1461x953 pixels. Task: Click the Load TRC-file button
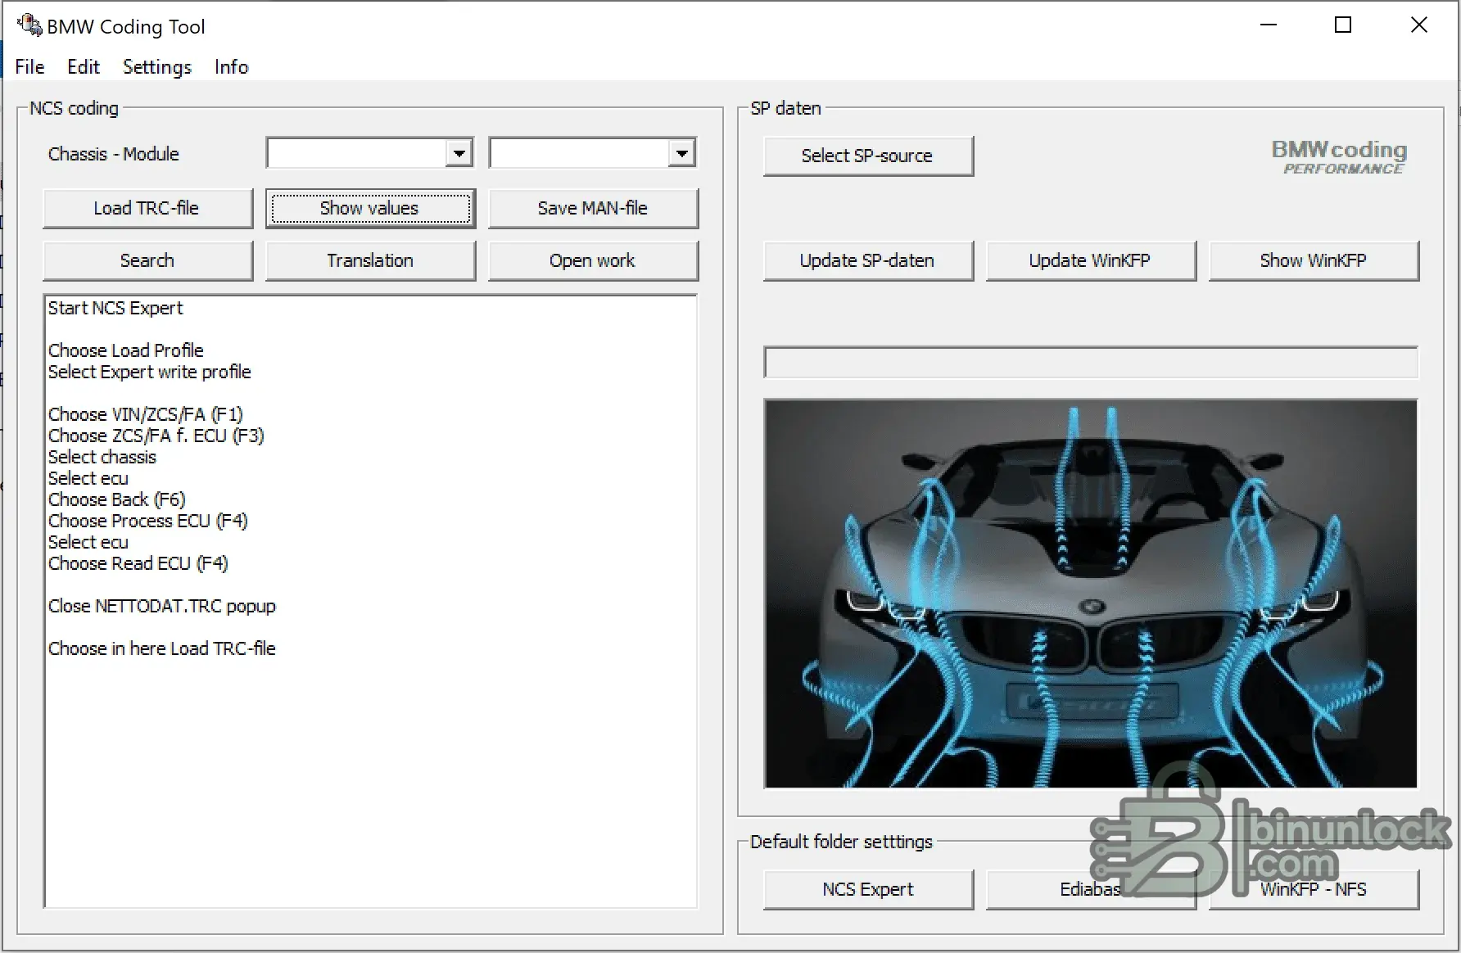pyautogui.click(x=147, y=209)
